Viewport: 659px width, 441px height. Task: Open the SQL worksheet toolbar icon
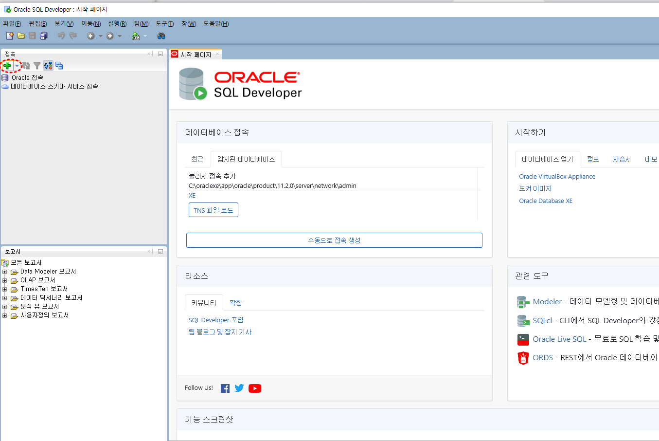[x=136, y=36]
